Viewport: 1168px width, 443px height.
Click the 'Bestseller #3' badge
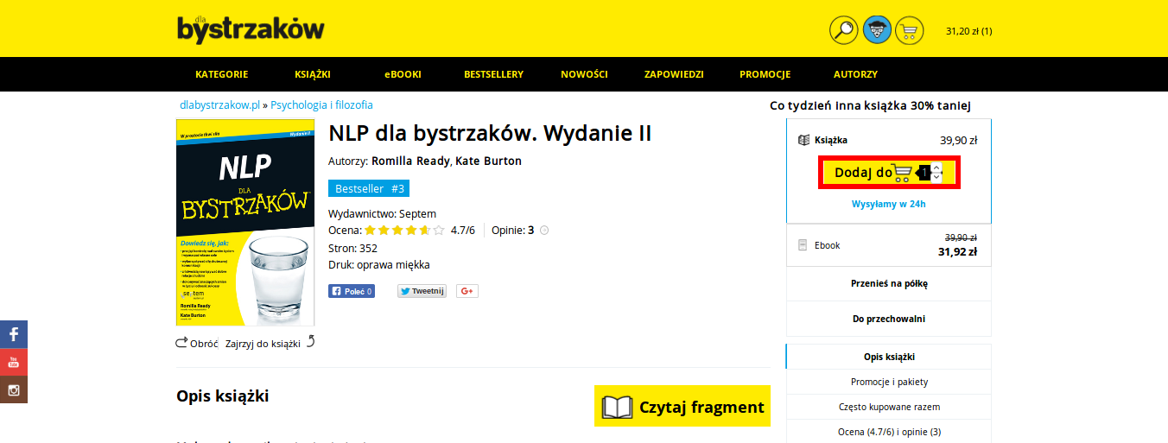[370, 188]
